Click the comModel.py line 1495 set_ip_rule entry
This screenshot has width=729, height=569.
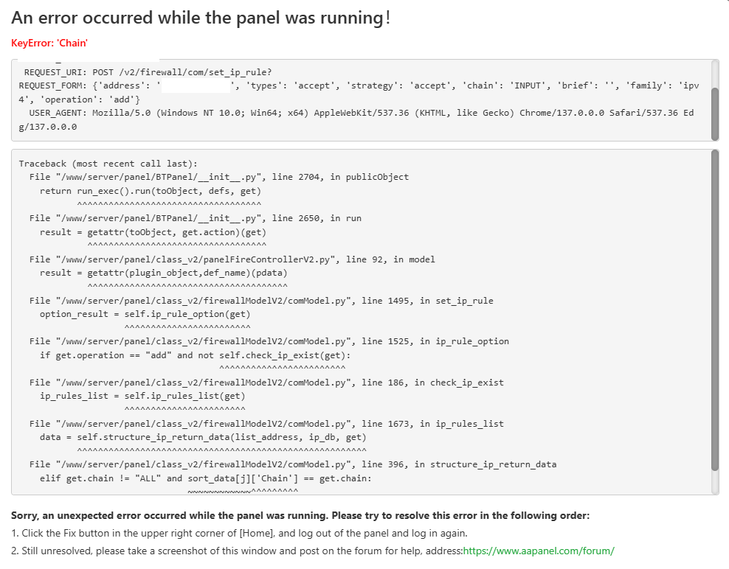[x=261, y=301]
